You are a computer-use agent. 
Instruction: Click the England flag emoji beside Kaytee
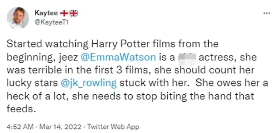pos(64,13)
